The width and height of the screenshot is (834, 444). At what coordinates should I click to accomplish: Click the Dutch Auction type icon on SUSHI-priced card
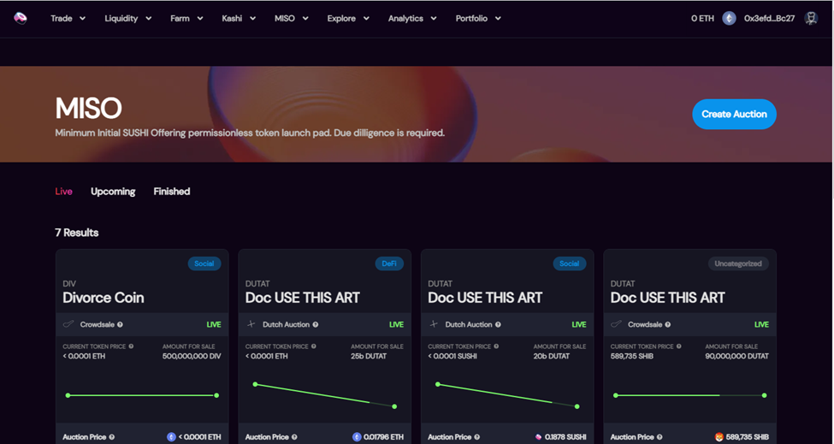[434, 324]
